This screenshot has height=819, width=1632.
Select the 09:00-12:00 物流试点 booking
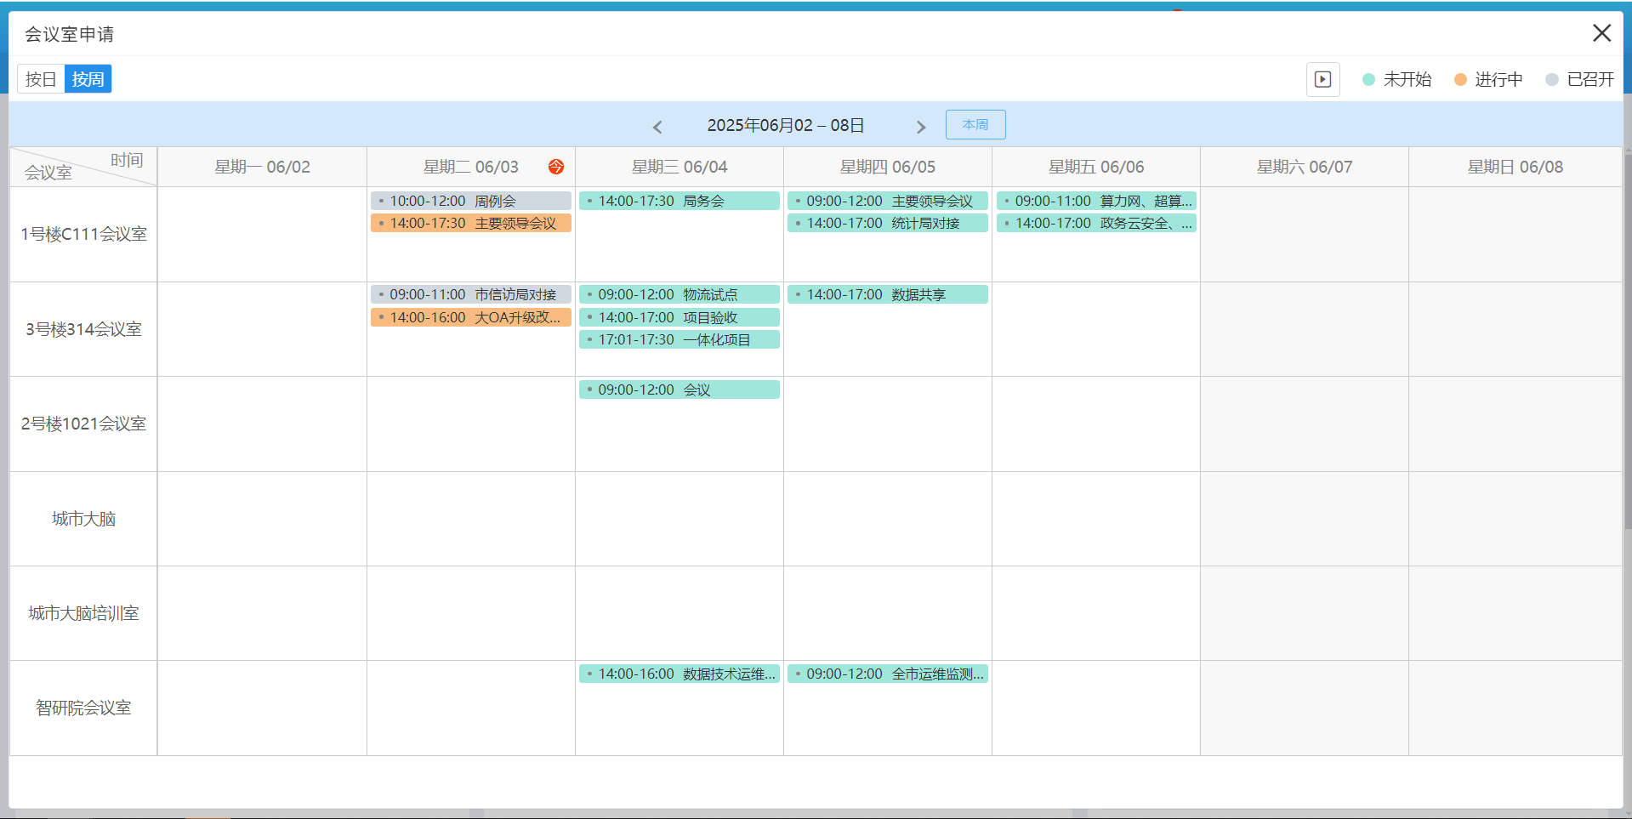click(679, 294)
